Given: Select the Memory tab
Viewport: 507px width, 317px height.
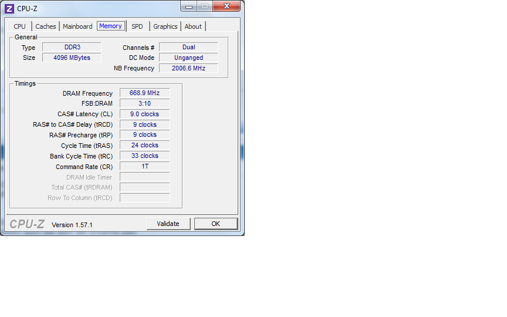Looking at the screenshot, I should [110, 26].
